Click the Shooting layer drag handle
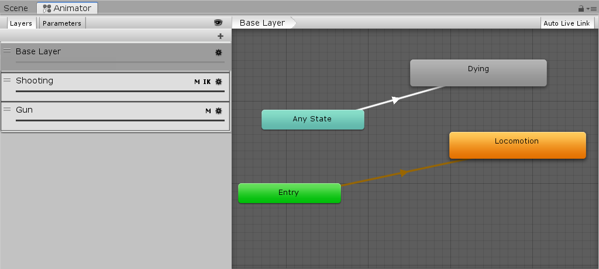 [x=7, y=79]
